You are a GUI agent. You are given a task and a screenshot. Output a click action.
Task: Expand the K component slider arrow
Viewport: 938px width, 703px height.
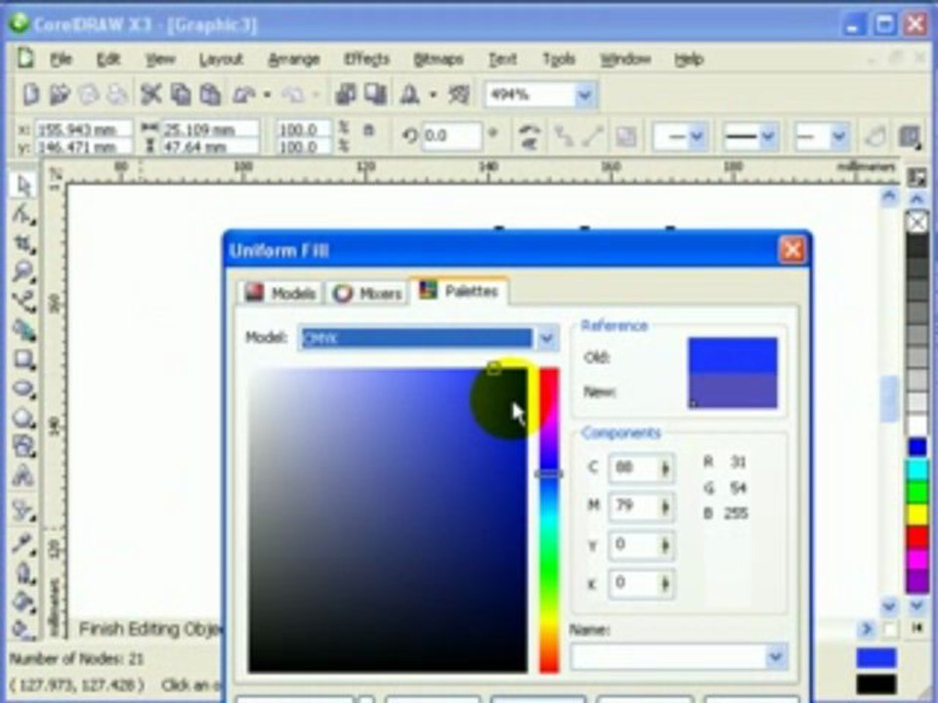tap(664, 584)
